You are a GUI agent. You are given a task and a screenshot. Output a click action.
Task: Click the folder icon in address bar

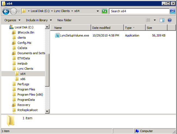point(24,11)
